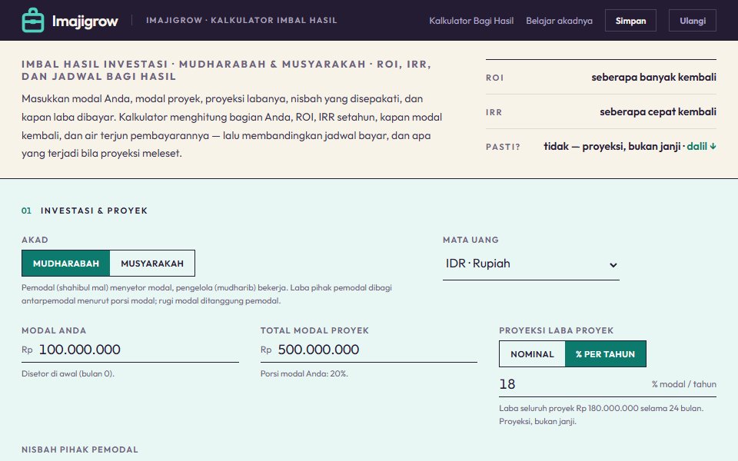Click the 'Nisbah Pihak Pemodal' label
Screen dimensions: 738x461
[80, 449]
